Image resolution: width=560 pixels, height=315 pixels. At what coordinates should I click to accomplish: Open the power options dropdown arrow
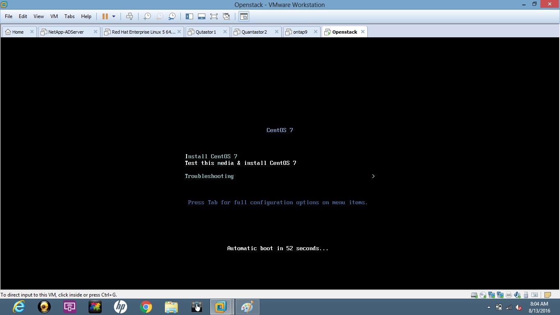pyautogui.click(x=114, y=16)
